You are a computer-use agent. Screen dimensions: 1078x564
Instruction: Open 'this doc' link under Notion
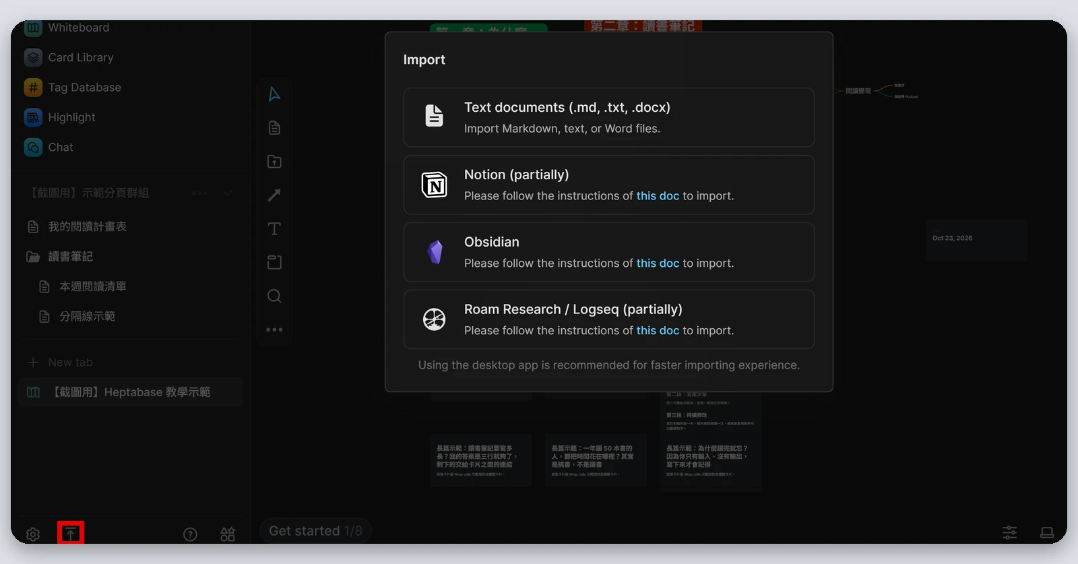658,196
